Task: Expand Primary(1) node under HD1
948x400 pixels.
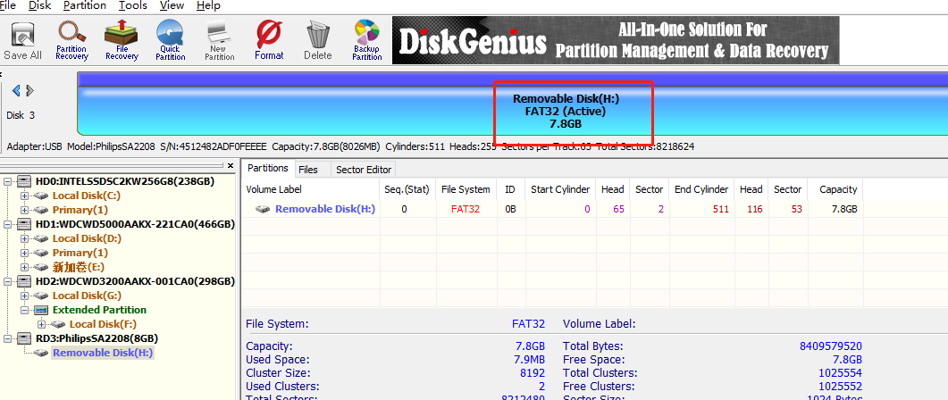Action: 24,253
